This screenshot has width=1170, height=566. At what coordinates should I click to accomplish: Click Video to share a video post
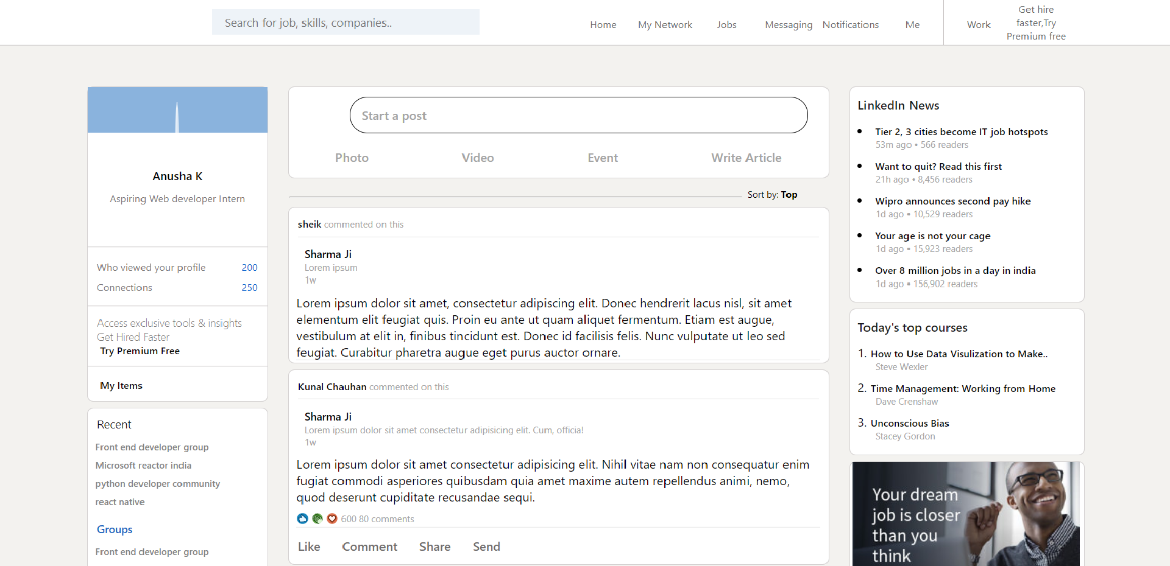click(x=477, y=158)
